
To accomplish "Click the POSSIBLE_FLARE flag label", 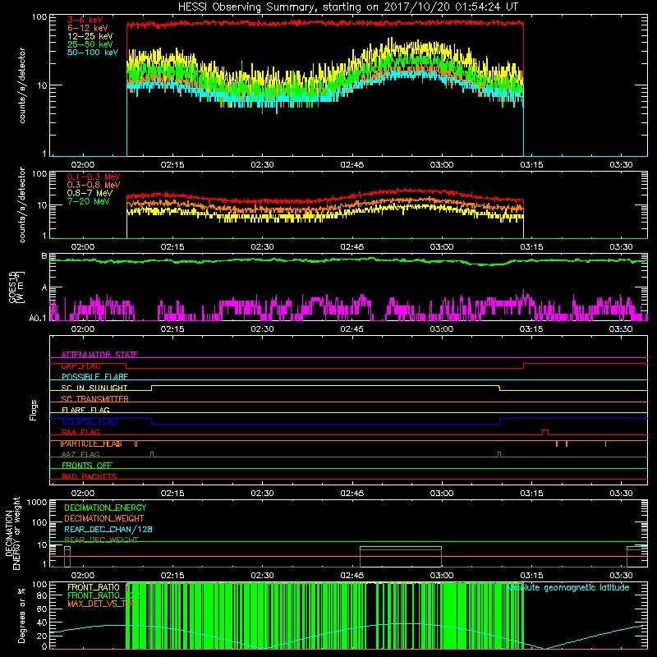I will pos(94,377).
